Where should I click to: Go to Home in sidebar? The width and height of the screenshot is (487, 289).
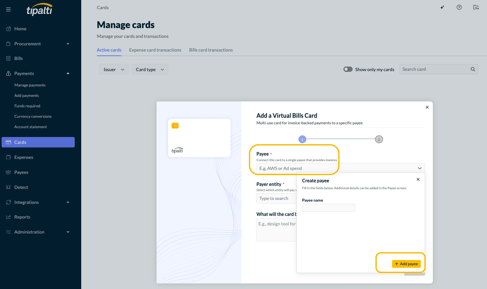(20, 29)
